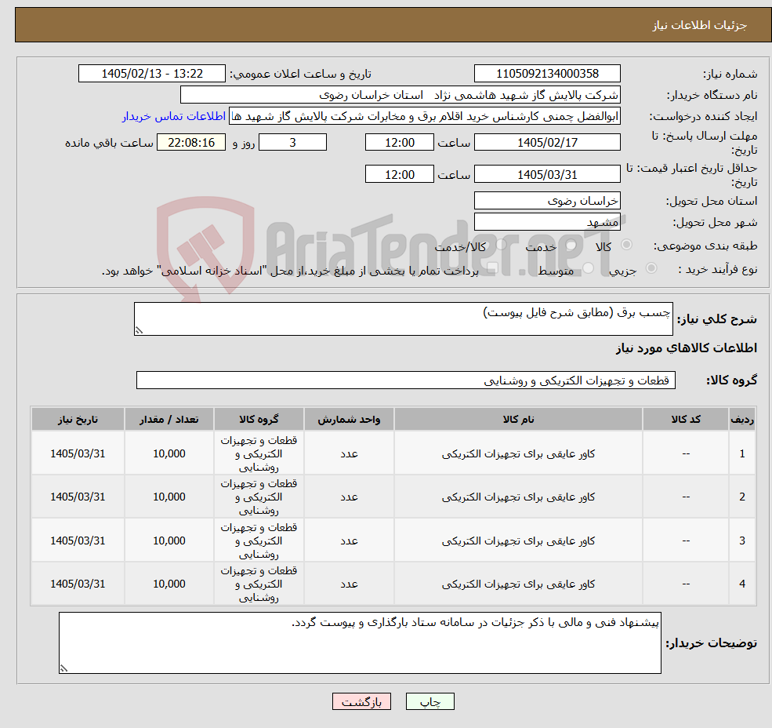Click the کد کالا column header
Viewport: 772px width, 728px height.
tap(686, 419)
